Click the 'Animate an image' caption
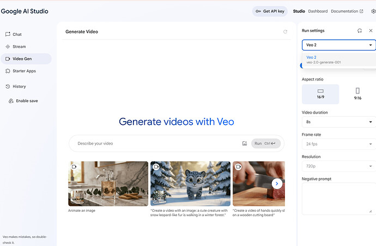The image size is (376, 246). [82, 210]
